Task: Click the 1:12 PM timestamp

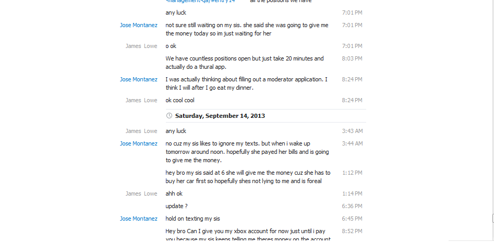Action: point(352,173)
